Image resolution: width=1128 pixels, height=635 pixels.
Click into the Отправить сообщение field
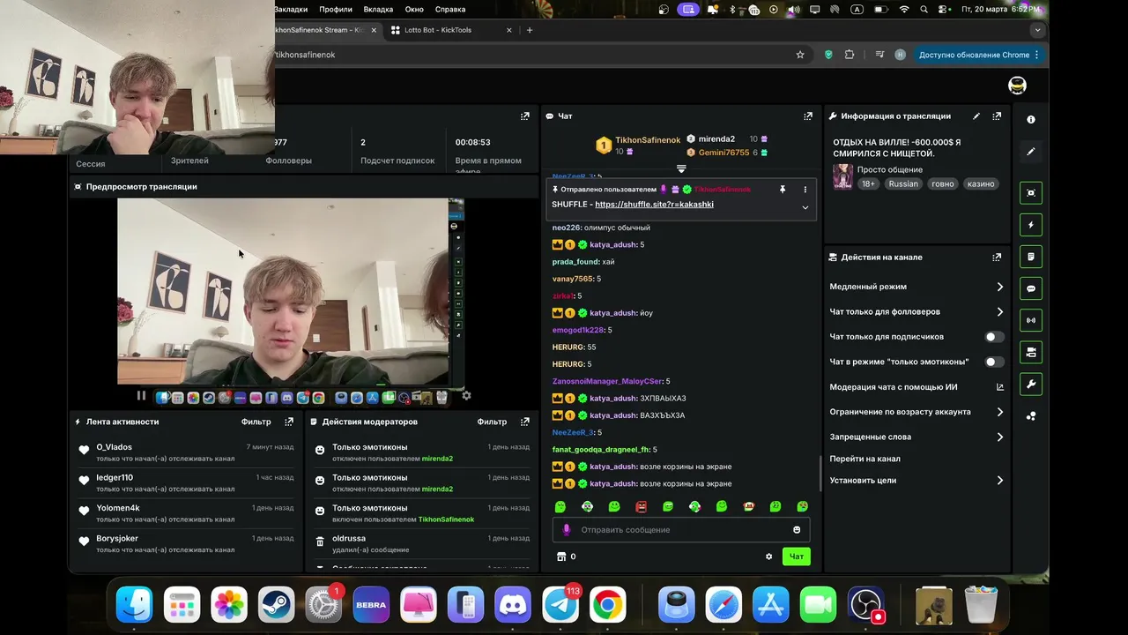681,530
